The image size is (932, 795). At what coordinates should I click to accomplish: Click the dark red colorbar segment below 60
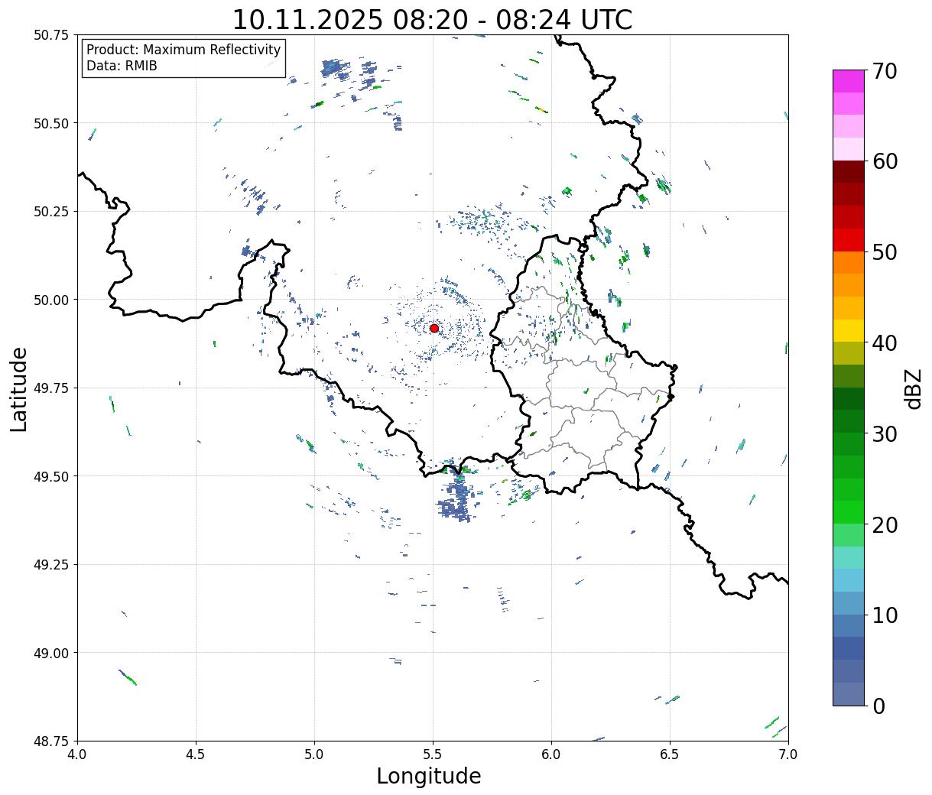tap(848, 172)
